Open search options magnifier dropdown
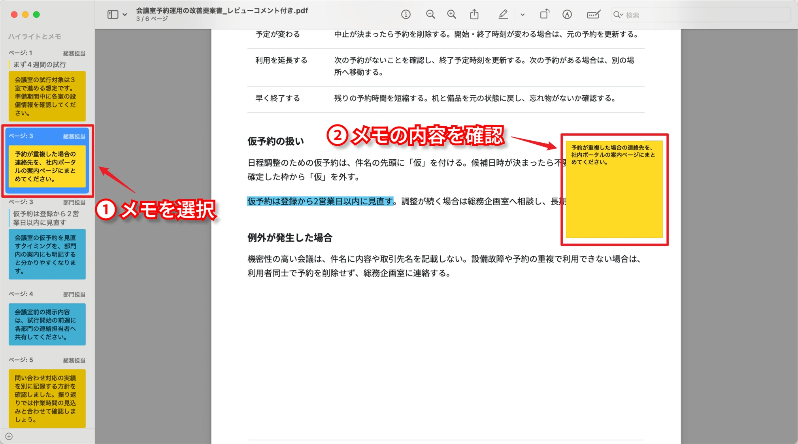Screen dimensions: 798x444 (x=618, y=15)
